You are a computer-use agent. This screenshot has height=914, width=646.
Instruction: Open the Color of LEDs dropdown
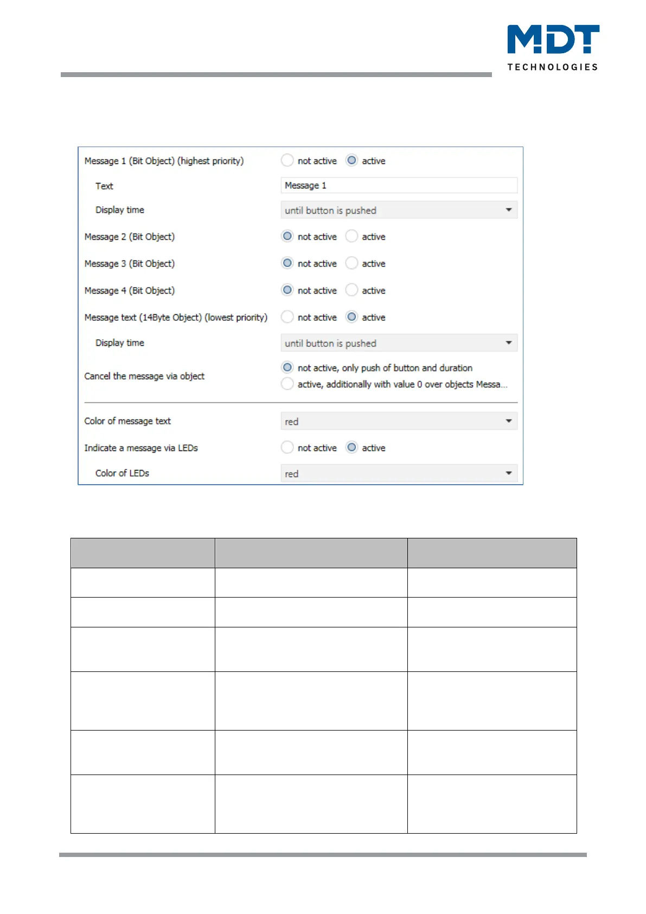tap(399, 473)
